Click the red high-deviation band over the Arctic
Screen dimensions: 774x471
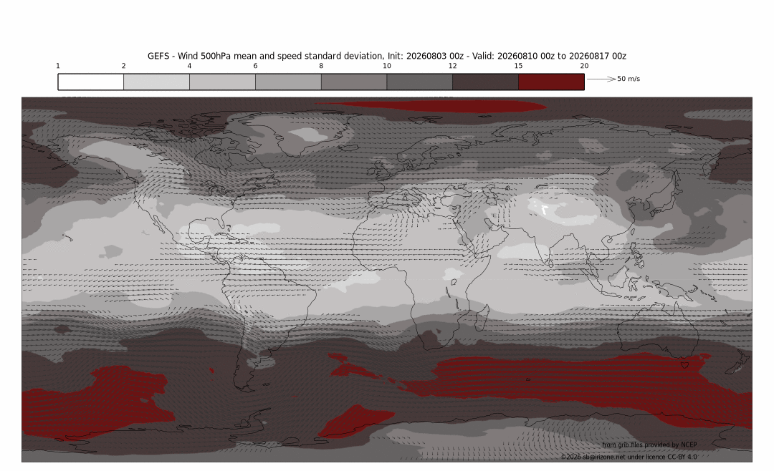(431, 106)
